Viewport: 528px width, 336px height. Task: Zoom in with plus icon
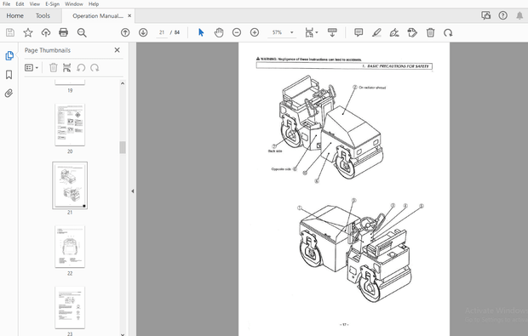tap(255, 32)
